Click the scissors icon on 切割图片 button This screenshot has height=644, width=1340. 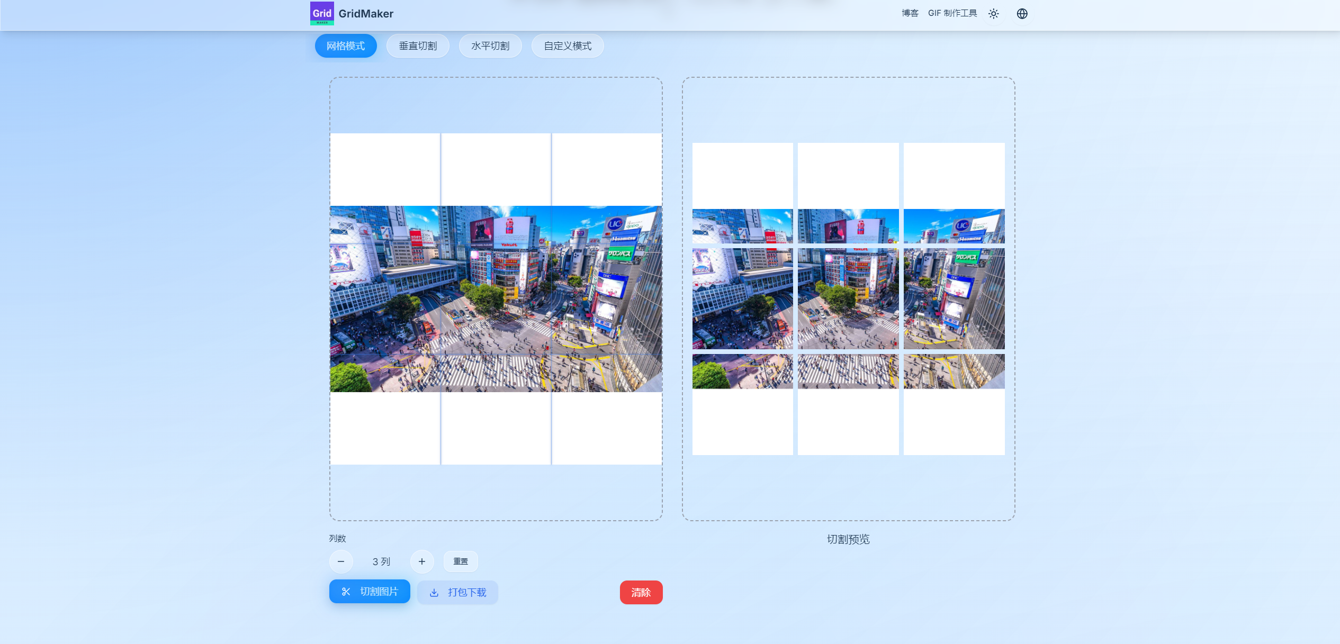tap(346, 592)
